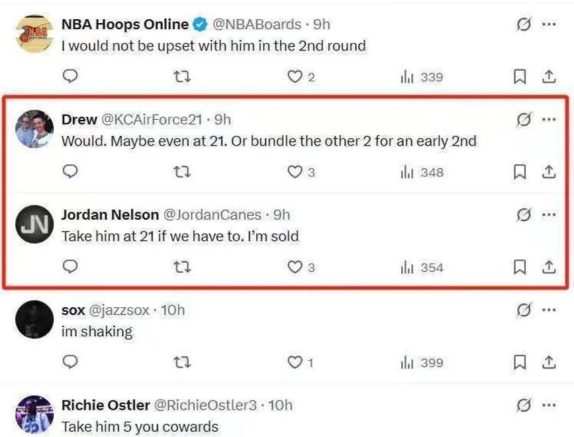The width and height of the screenshot is (574, 437).
Task: Retweet Drew's reply about pick 21
Action: (182, 171)
